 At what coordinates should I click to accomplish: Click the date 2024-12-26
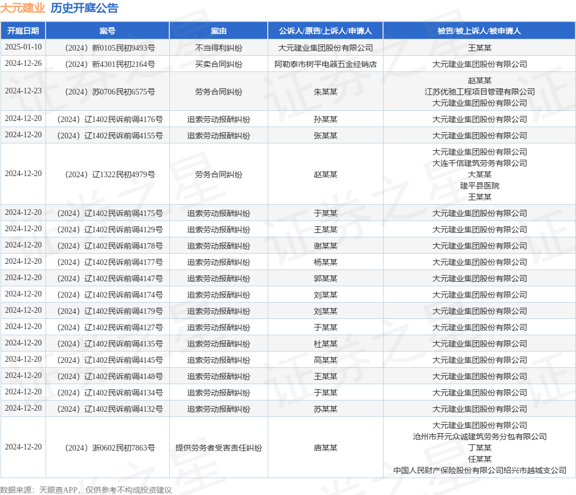click(23, 64)
